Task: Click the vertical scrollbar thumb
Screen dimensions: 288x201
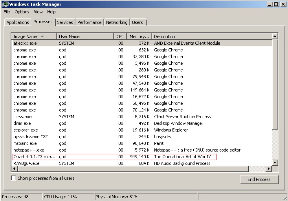Action: pyautogui.click(x=275, y=84)
